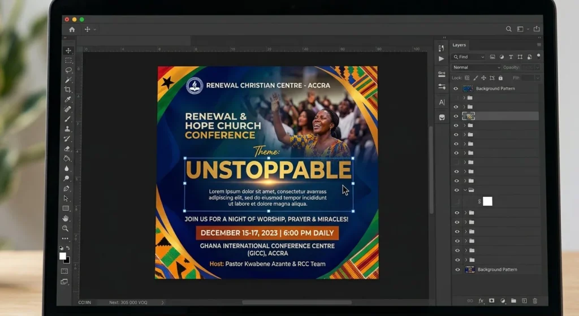The height and width of the screenshot is (316, 579).
Task: Open the search magnifier at top right
Action: point(509,29)
